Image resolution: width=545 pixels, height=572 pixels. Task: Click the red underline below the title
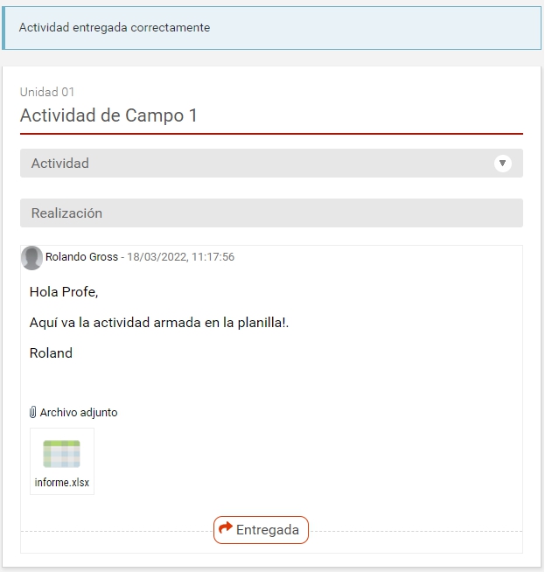(x=271, y=134)
